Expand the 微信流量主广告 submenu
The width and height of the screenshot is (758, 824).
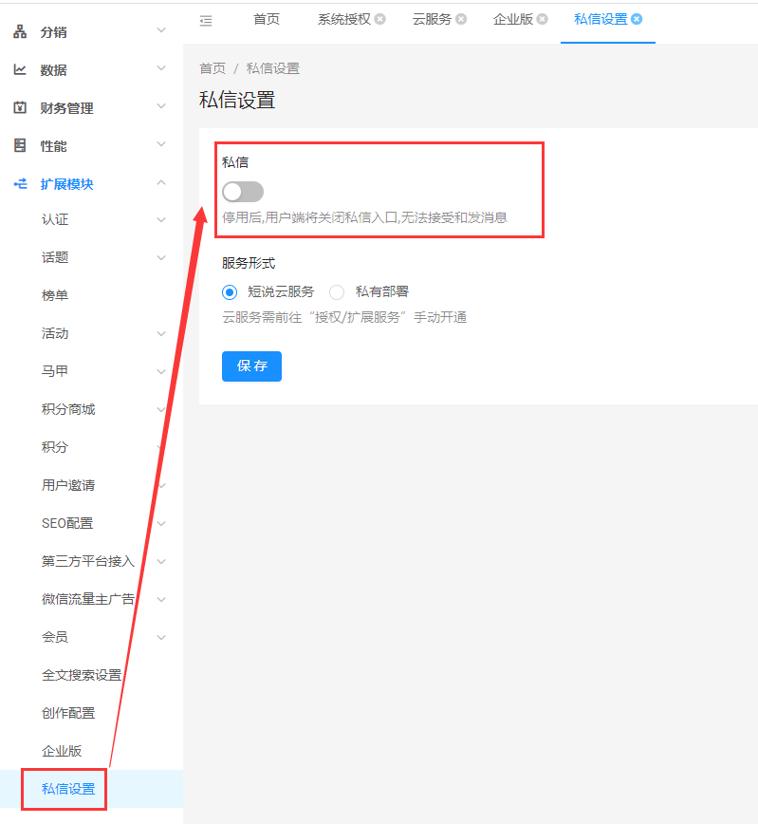click(x=161, y=600)
